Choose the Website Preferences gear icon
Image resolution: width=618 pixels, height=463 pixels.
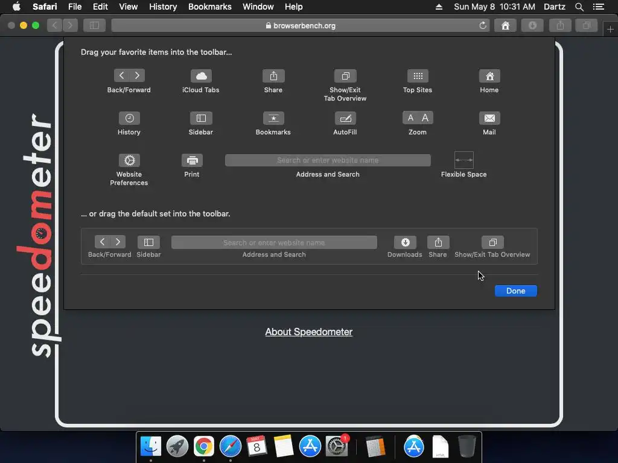tap(129, 160)
